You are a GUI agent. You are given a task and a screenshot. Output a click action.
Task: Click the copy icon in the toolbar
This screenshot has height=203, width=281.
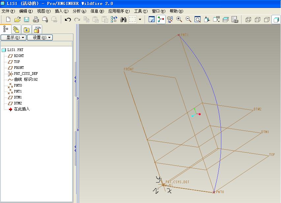(86, 19)
